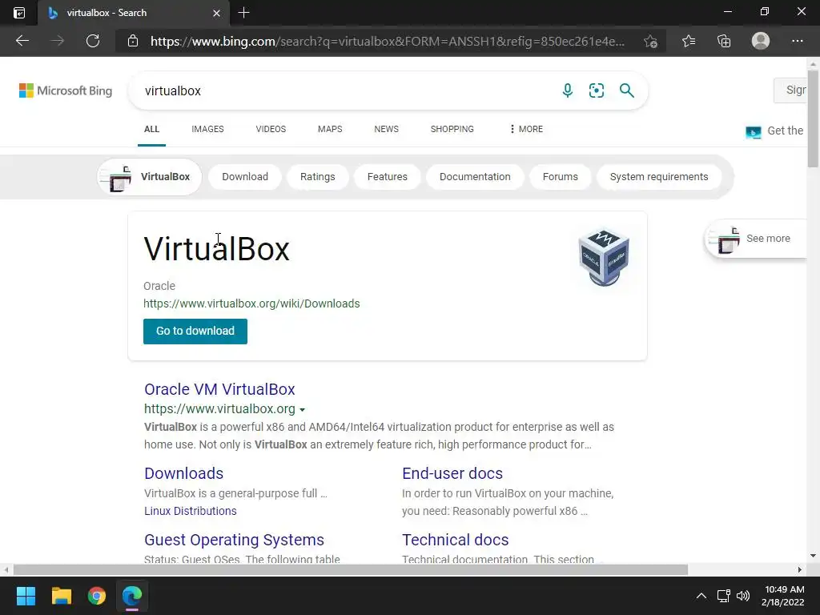Open the Guest Operating Systems sublink
The image size is (820, 615).
tap(234, 540)
